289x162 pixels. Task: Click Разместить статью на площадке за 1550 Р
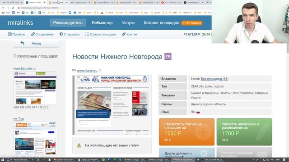tap(186, 132)
